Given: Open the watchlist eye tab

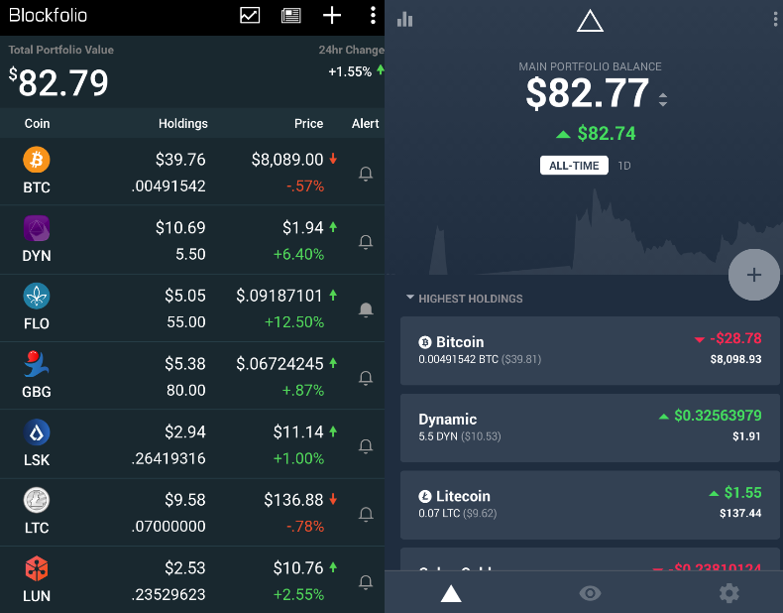Looking at the screenshot, I should pyautogui.click(x=590, y=593).
